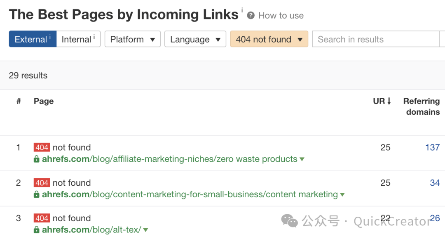Open the Platform dropdown
This screenshot has height=239, width=445.
point(132,39)
